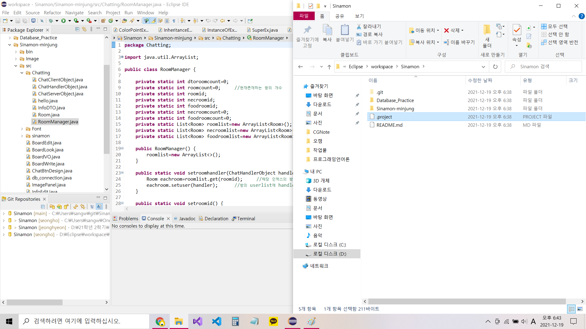This screenshot has width=586, height=329.
Task: Click 이름 바꾸기 rename button
Action: click(x=459, y=42)
